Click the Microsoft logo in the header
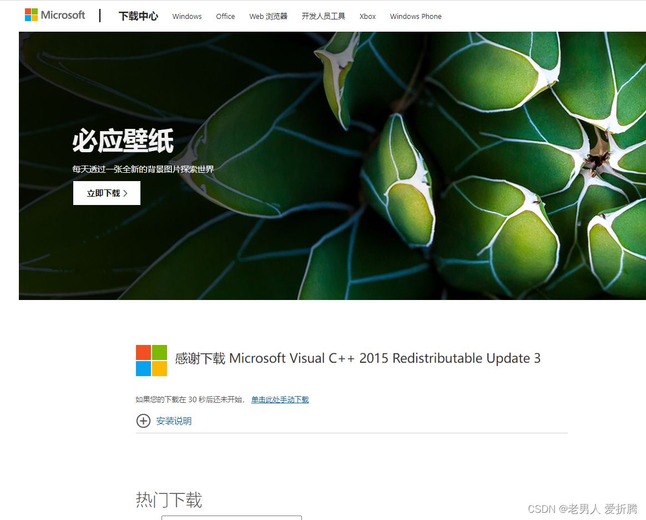 pyautogui.click(x=55, y=15)
